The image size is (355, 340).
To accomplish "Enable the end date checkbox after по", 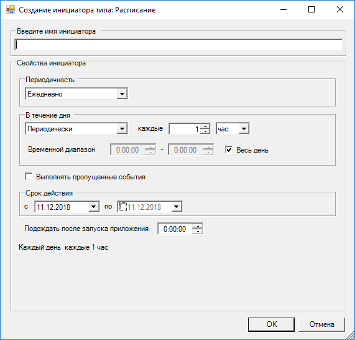I will click(122, 207).
